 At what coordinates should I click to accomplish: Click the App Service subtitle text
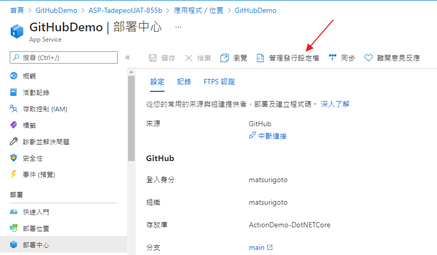(45, 40)
